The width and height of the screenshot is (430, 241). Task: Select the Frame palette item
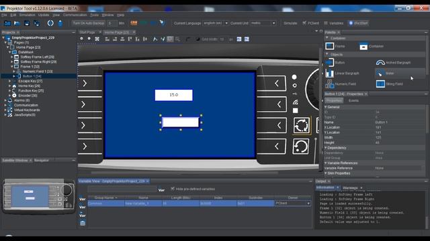pyautogui.click(x=335, y=46)
